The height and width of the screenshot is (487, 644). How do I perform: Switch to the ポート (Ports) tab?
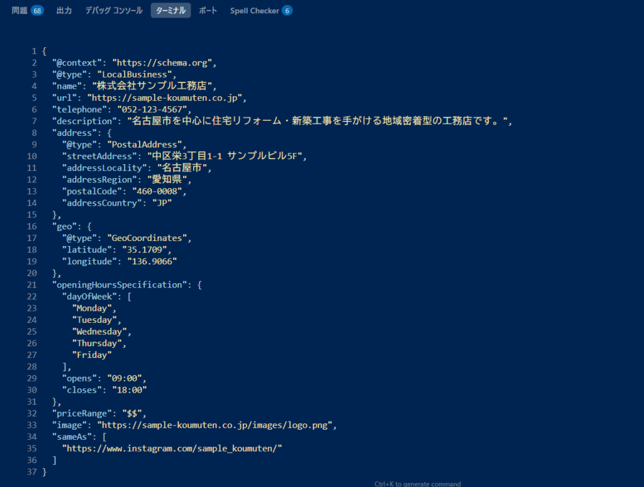tap(208, 11)
